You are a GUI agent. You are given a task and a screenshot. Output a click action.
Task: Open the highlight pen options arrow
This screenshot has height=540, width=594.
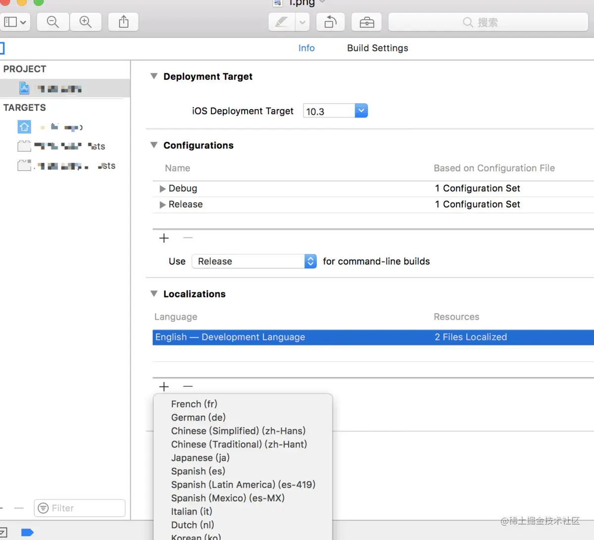[x=302, y=22]
